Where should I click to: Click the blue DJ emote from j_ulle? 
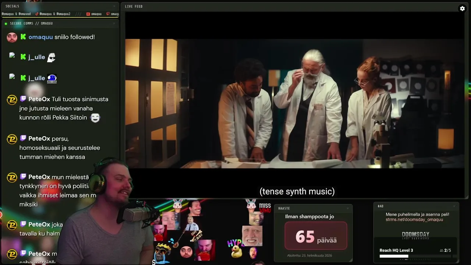52,78
